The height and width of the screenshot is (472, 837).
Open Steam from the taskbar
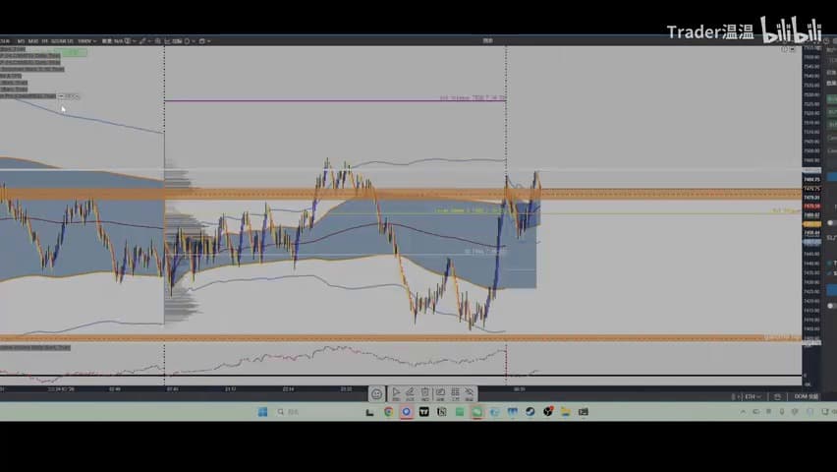tap(530, 412)
